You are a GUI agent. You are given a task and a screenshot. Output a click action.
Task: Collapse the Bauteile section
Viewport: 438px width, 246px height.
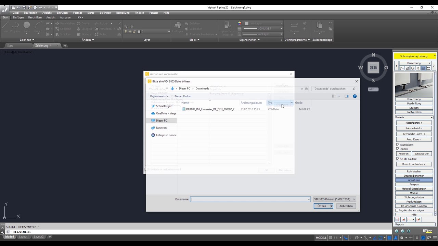(x=431, y=118)
